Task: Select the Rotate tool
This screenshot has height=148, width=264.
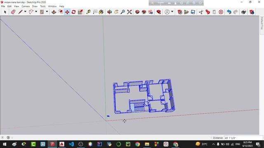Action: tap(73, 12)
